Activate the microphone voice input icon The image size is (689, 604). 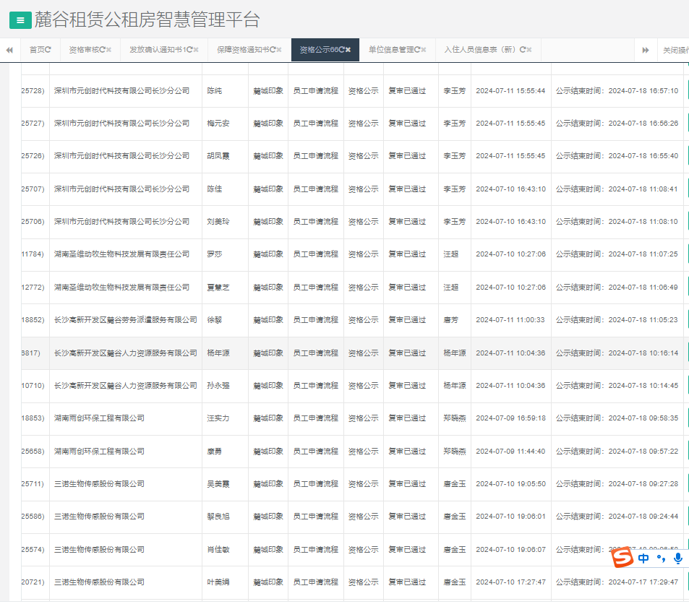[x=677, y=558]
